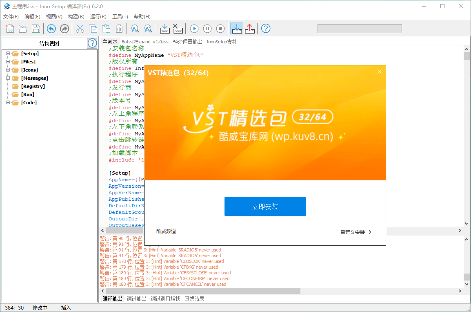Click the editor scroll-left arrow
The width and height of the screenshot is (471, 312).
103,231
